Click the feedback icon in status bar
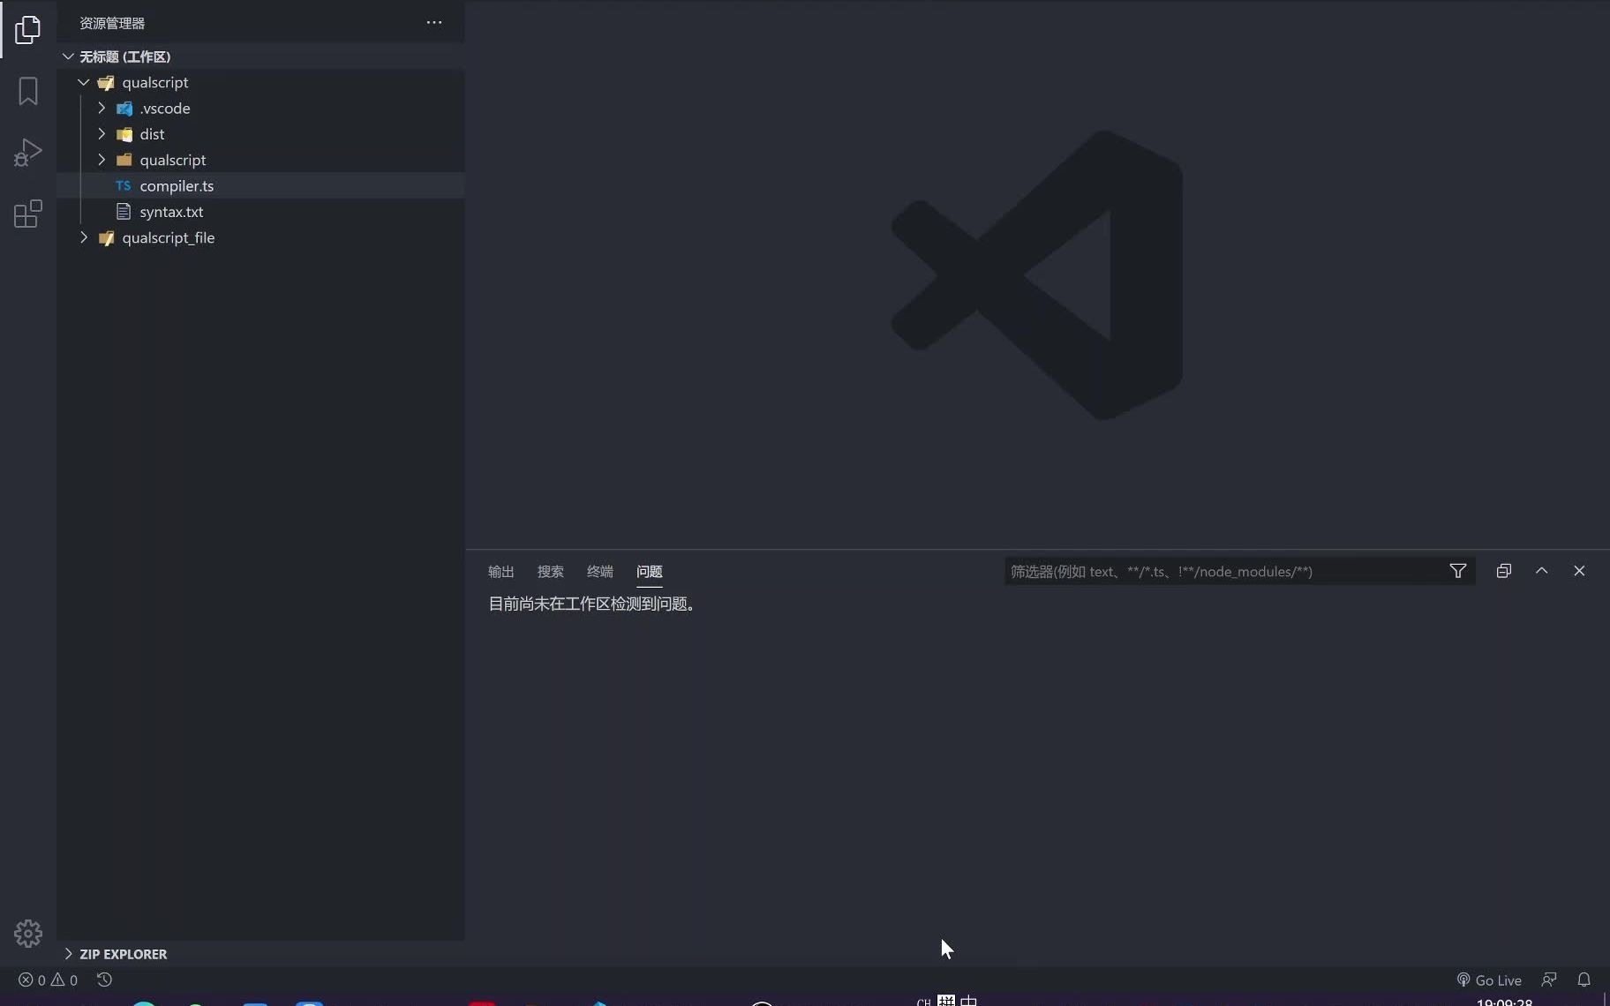This screenshot has width=1610, height=1006. point(1549,980)
